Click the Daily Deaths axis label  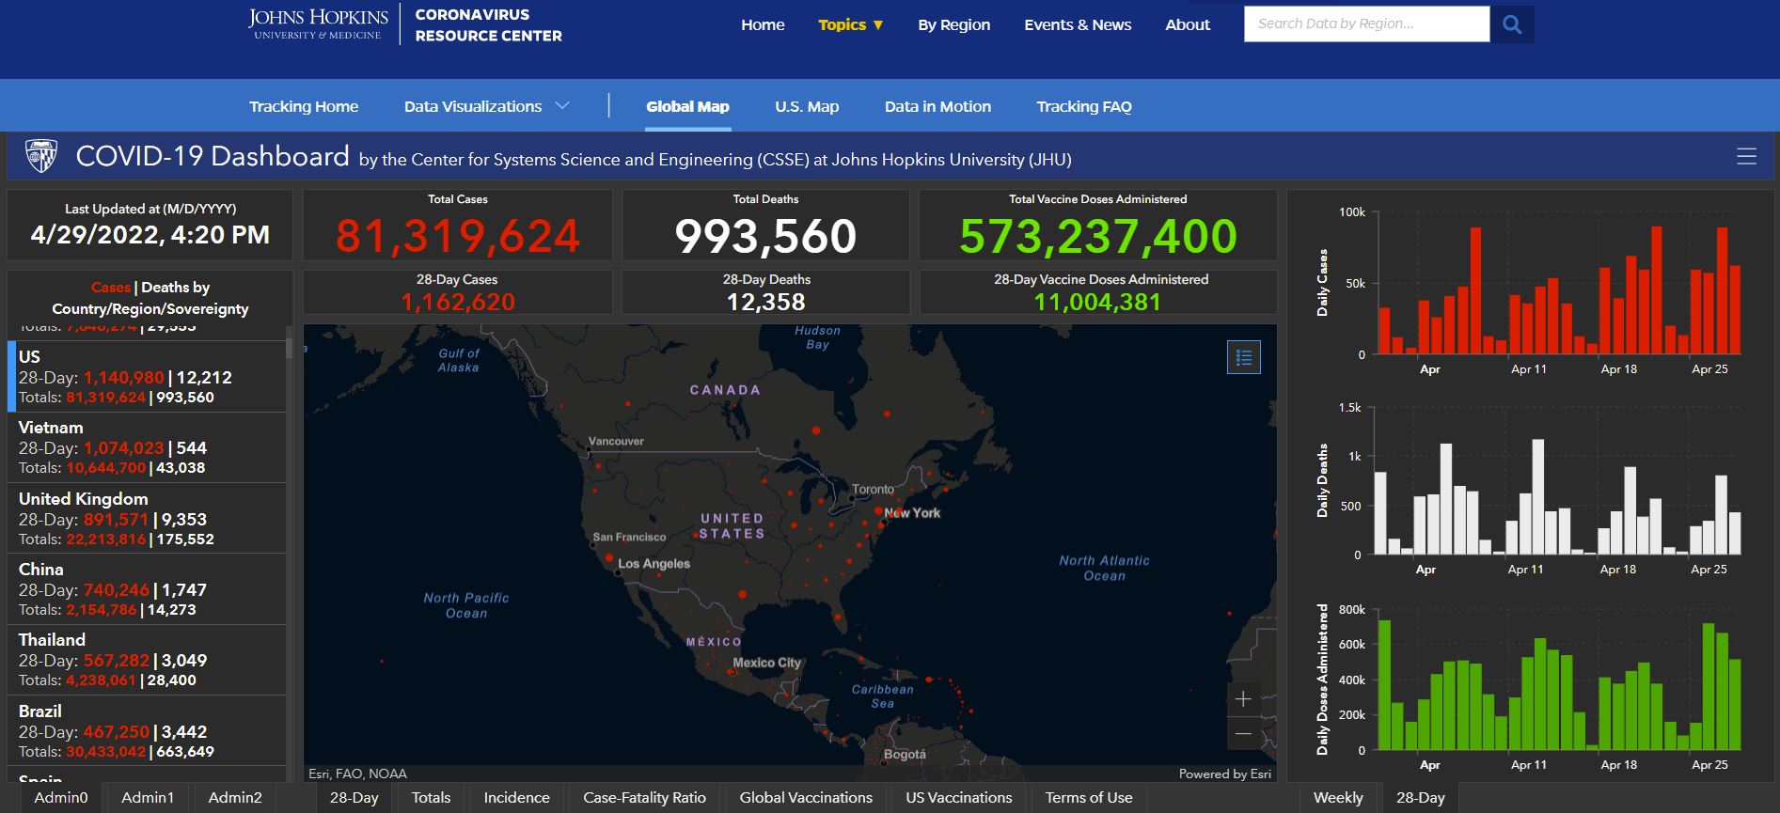[x=1322, y=480]
